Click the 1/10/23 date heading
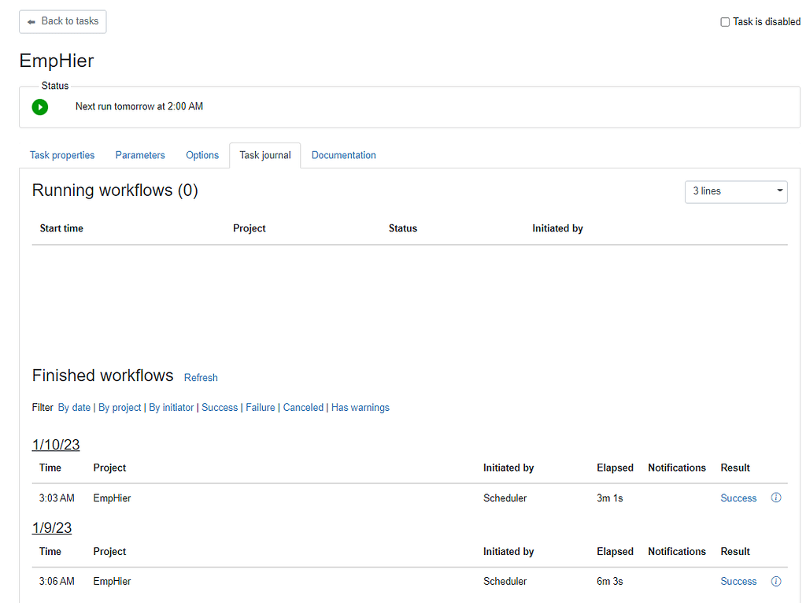Image resolution: width=806 pixels, height=603 pixels. point(56,445)
